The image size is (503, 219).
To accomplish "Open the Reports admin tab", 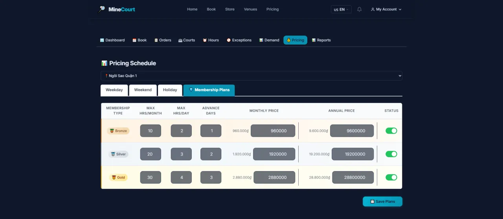I will click(321, 40).
